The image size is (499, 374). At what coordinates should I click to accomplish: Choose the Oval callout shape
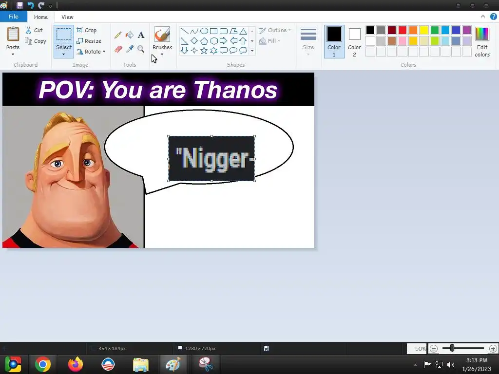point(233,50)
